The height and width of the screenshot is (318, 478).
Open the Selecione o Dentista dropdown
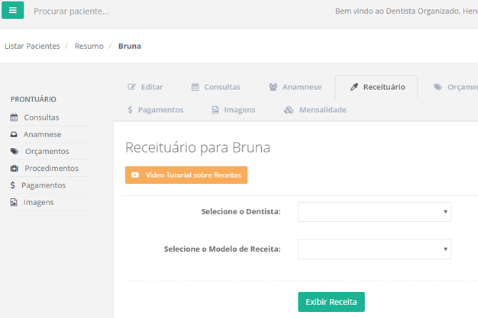(374, 212)
